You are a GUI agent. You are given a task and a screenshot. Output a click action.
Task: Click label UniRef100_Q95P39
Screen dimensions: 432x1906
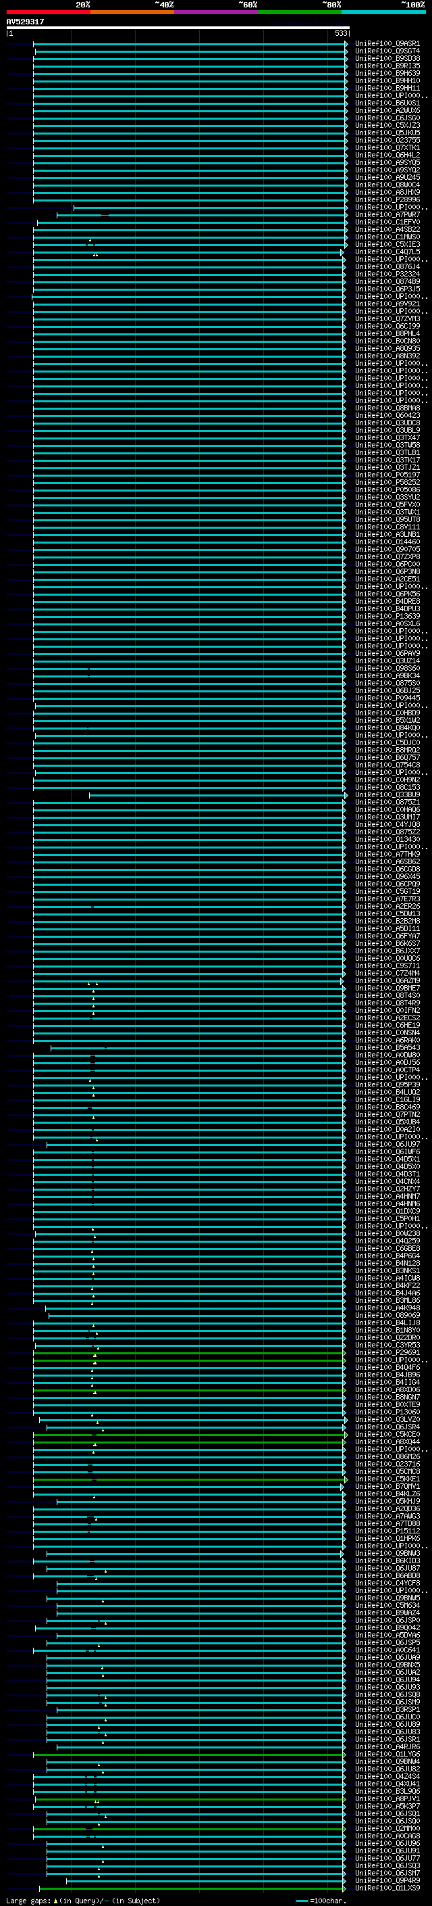pyautogui.click(x=387, y=1085)
